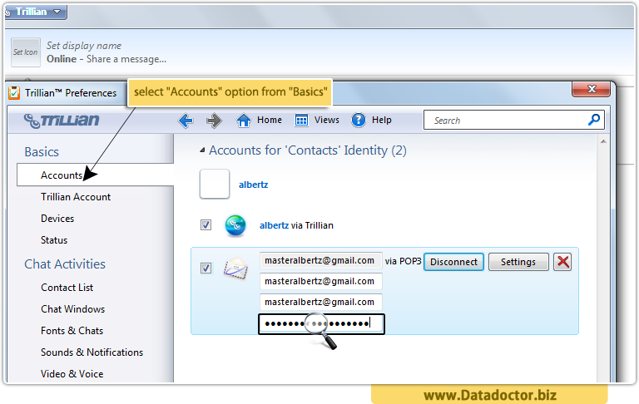Viewport: 639px width, 404px height.
Task: Open Fonts & Chats preferences
Action: (72, 331)
